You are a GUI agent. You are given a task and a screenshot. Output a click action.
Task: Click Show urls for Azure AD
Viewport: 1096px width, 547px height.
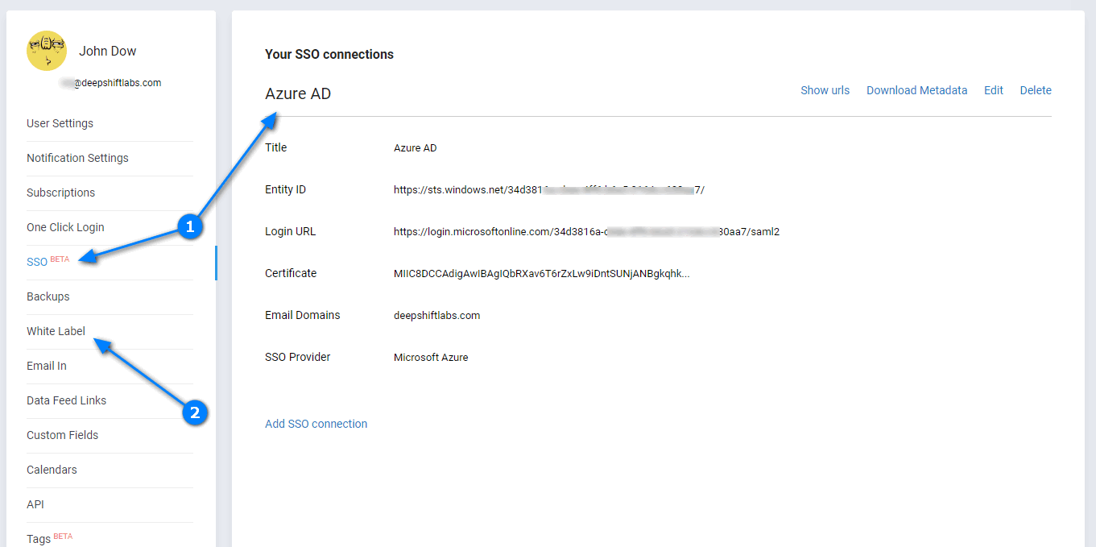[x=825, y=90]
